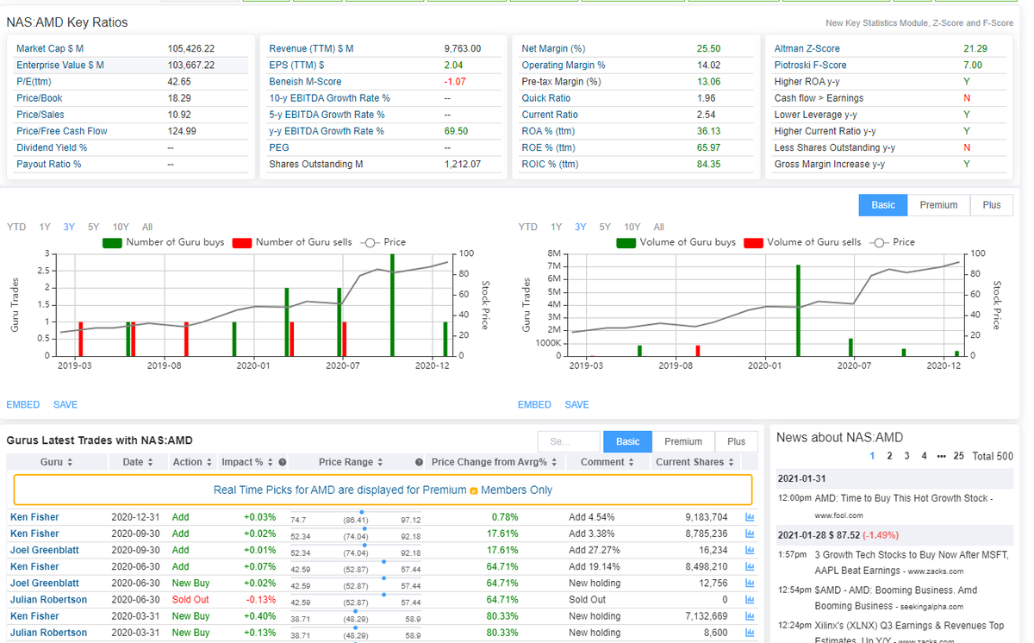Image resolution: width=1034 pixels, height=643 pixels.
Task: Open chart icon for Joel Greenblatt 16,234 shares row
Action: point(749,550)
